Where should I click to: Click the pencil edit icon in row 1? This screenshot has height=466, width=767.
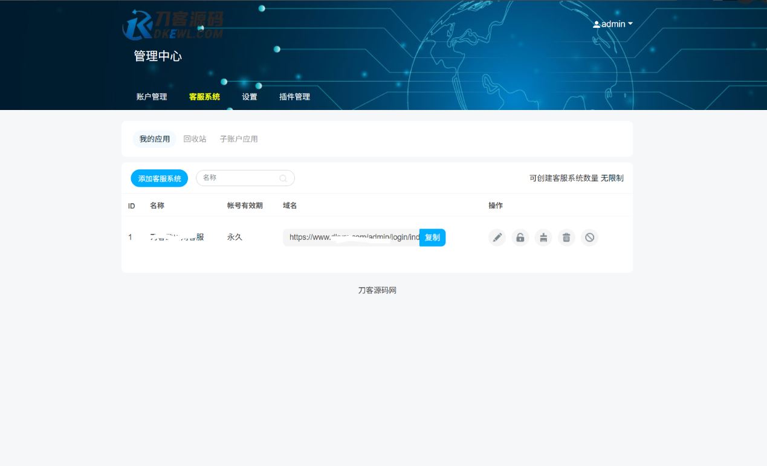coord(497,238)
